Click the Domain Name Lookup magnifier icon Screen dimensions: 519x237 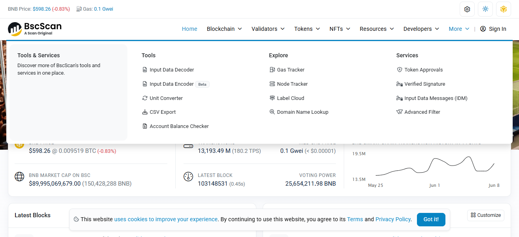pyautogui.click(x=272, y=112)
